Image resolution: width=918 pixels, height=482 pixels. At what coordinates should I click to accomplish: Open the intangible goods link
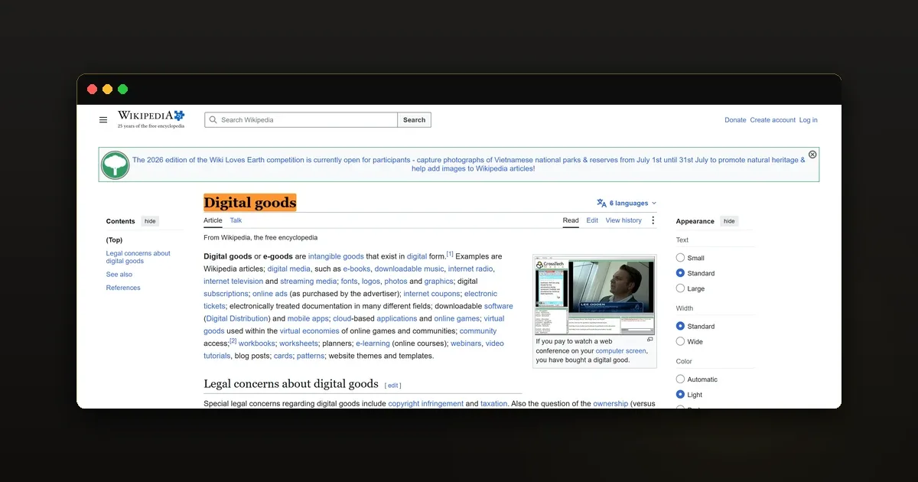[x=336, y=256]
